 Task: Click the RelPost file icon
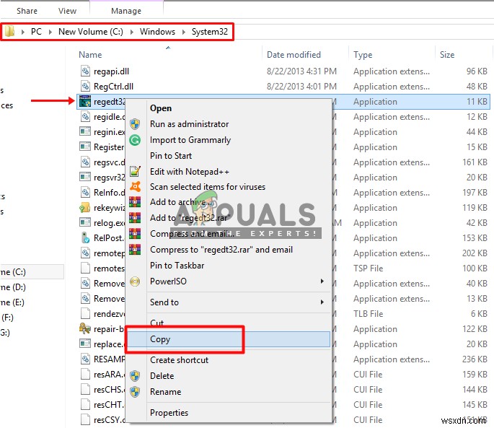85,237
